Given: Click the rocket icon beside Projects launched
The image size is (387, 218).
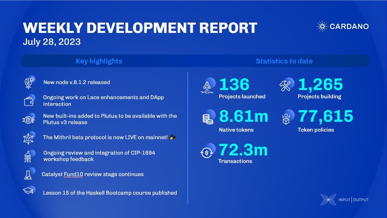Looking at the screenshot, I should (208, 87).
